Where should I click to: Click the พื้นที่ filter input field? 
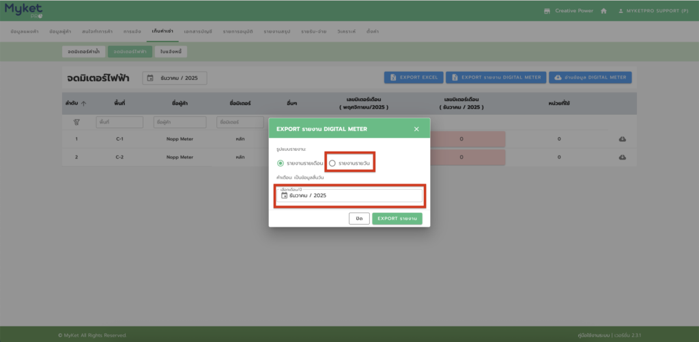coord(119,122)
